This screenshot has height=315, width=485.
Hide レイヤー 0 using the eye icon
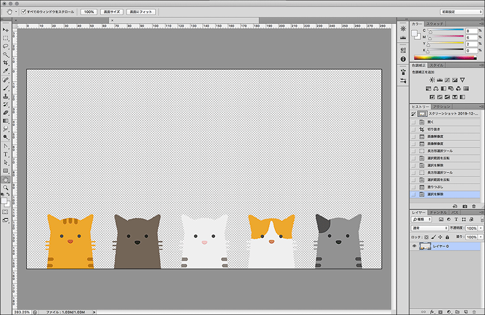(414, 247)
